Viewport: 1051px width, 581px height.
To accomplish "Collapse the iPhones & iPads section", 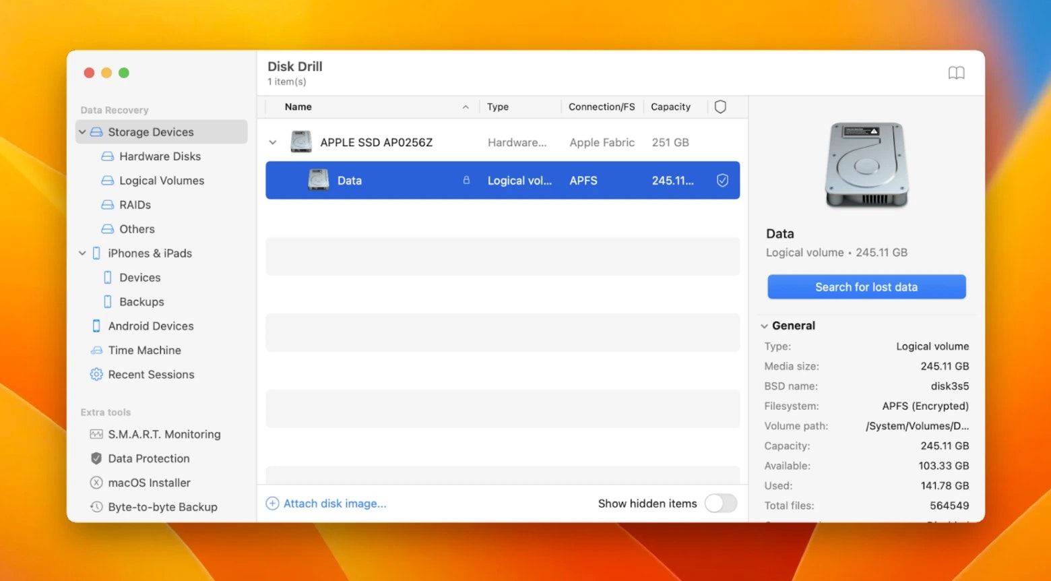I will click(82, 253).
